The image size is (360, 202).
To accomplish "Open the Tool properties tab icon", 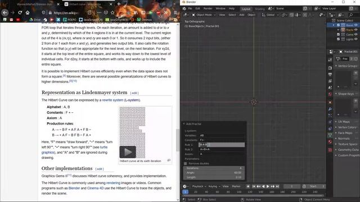I will [x=330, y=60].
